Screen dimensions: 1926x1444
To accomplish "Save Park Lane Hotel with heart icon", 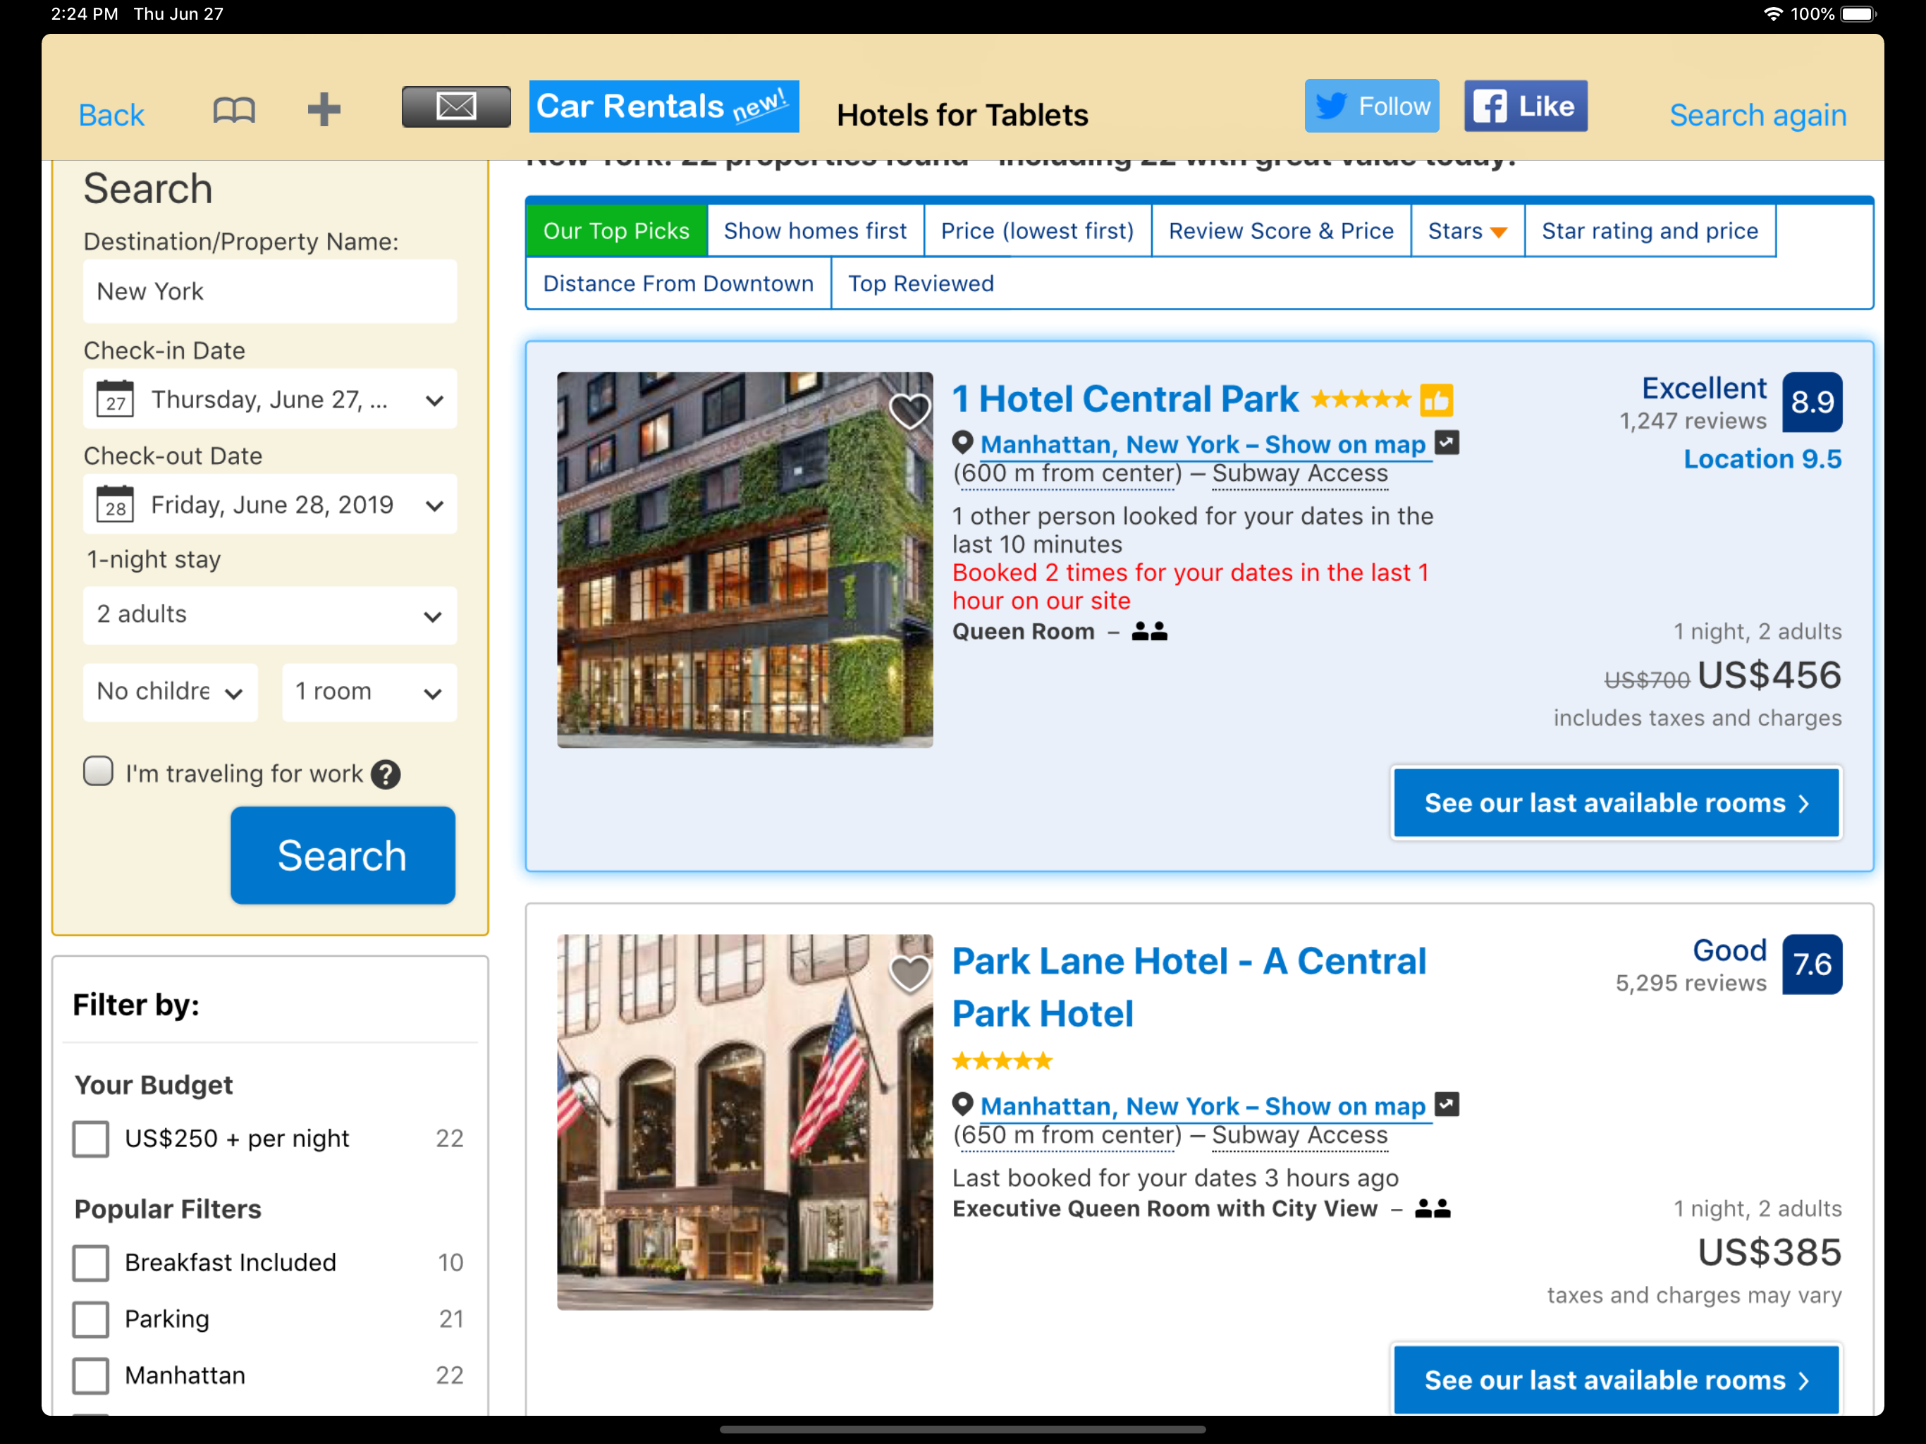I will (909, 974).
